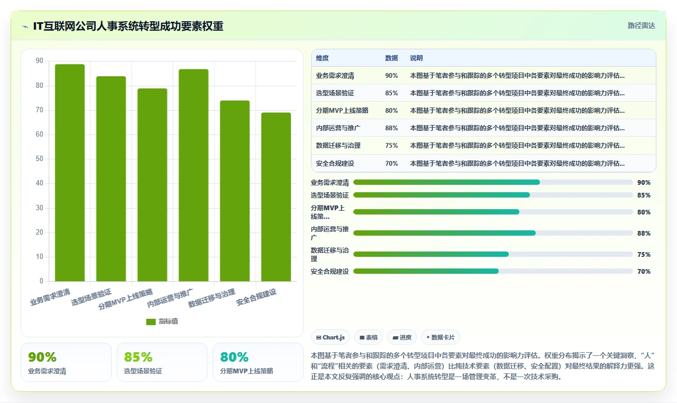The width and height of the screenshot is (677, 403).
Task: Click the 70% value in table
Action: pyautogui.click(x=391, y=163)
